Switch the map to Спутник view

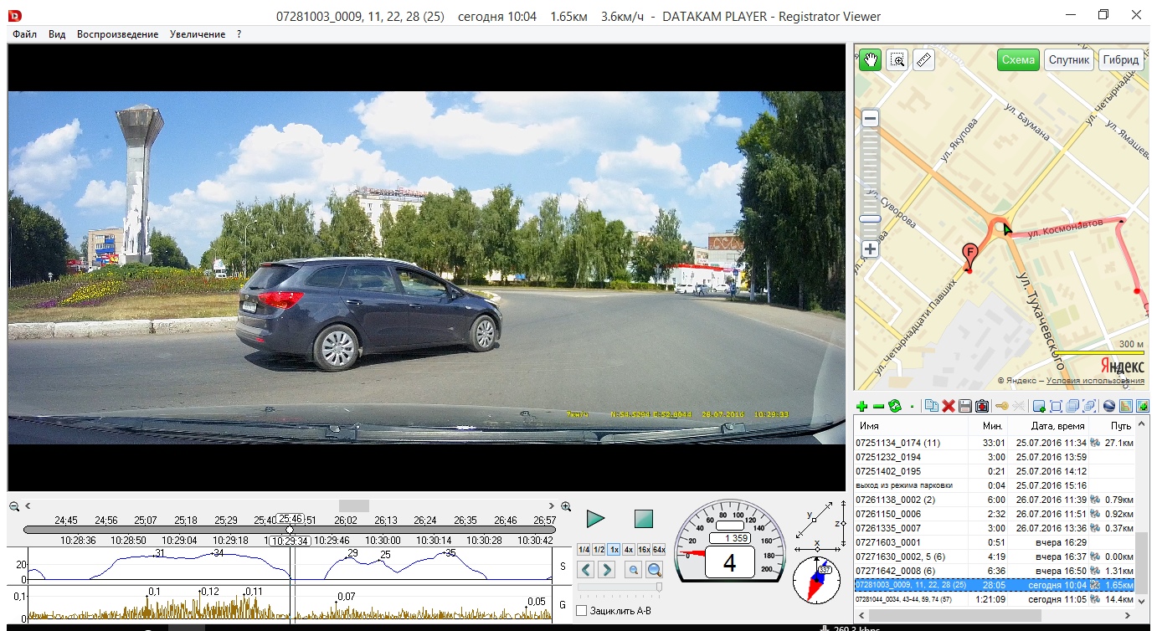[1069, 60]
